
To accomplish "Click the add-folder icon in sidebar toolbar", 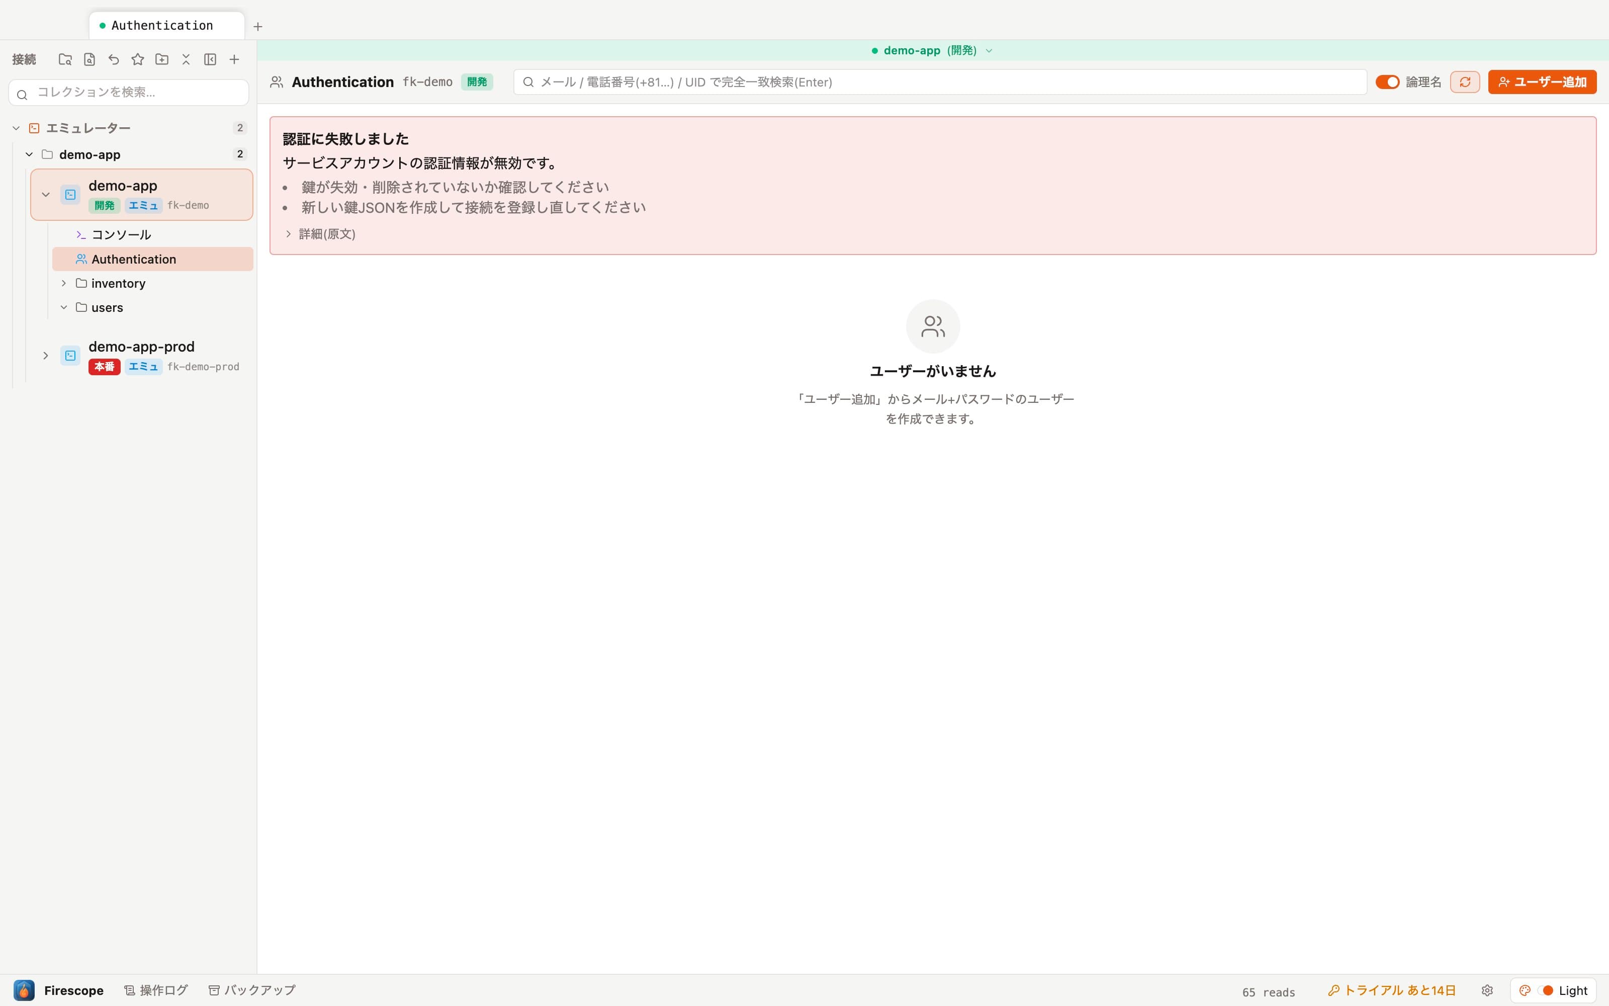I will coord(161,59).
